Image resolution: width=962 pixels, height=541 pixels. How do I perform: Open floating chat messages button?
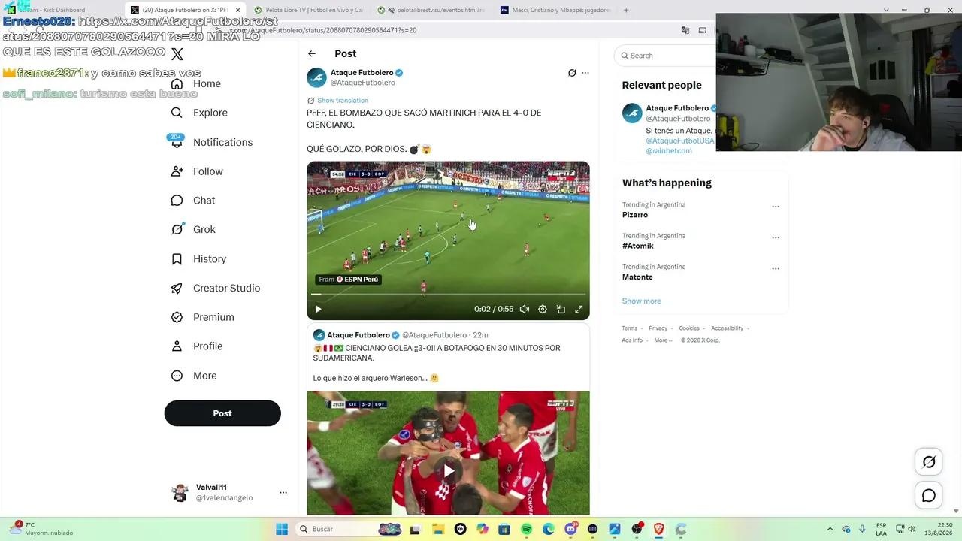point(929,496)
